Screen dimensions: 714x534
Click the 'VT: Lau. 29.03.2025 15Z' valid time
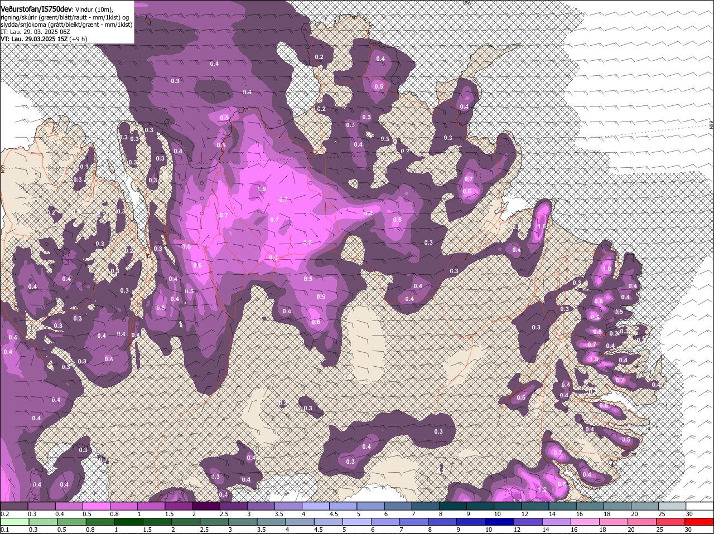pyautogui.click(x=35, y=39)
